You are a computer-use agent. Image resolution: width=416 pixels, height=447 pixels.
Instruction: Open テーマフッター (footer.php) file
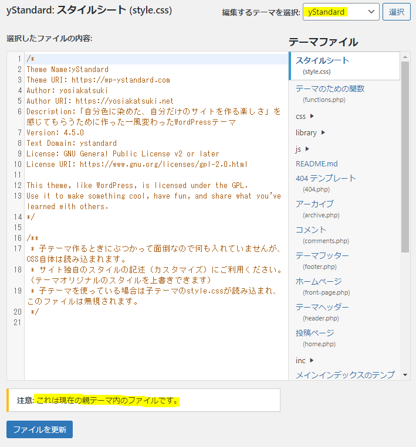coord(322,261)
